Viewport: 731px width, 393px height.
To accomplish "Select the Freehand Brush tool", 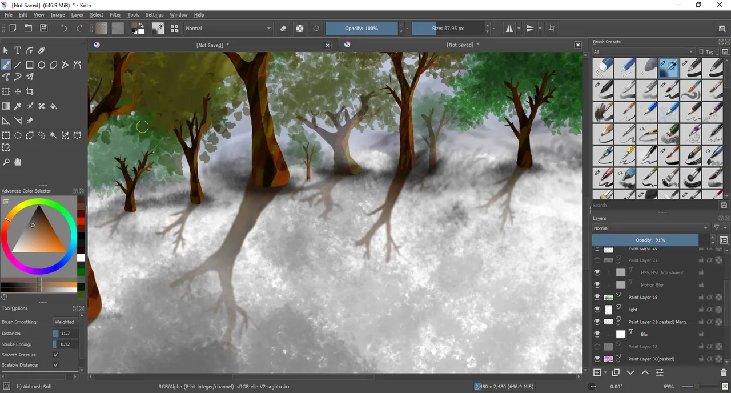I will [6, 65].
